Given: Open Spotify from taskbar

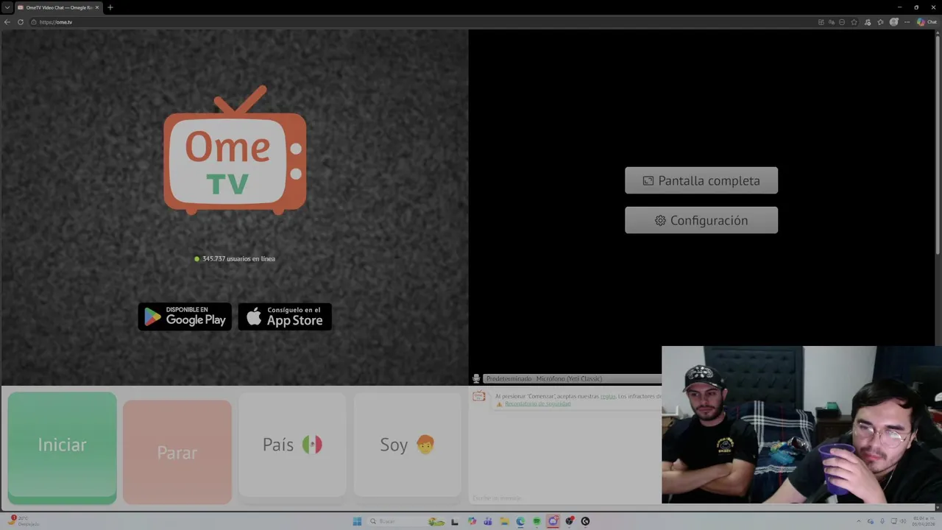Looking at the screenshot, I should click(536, 521).
